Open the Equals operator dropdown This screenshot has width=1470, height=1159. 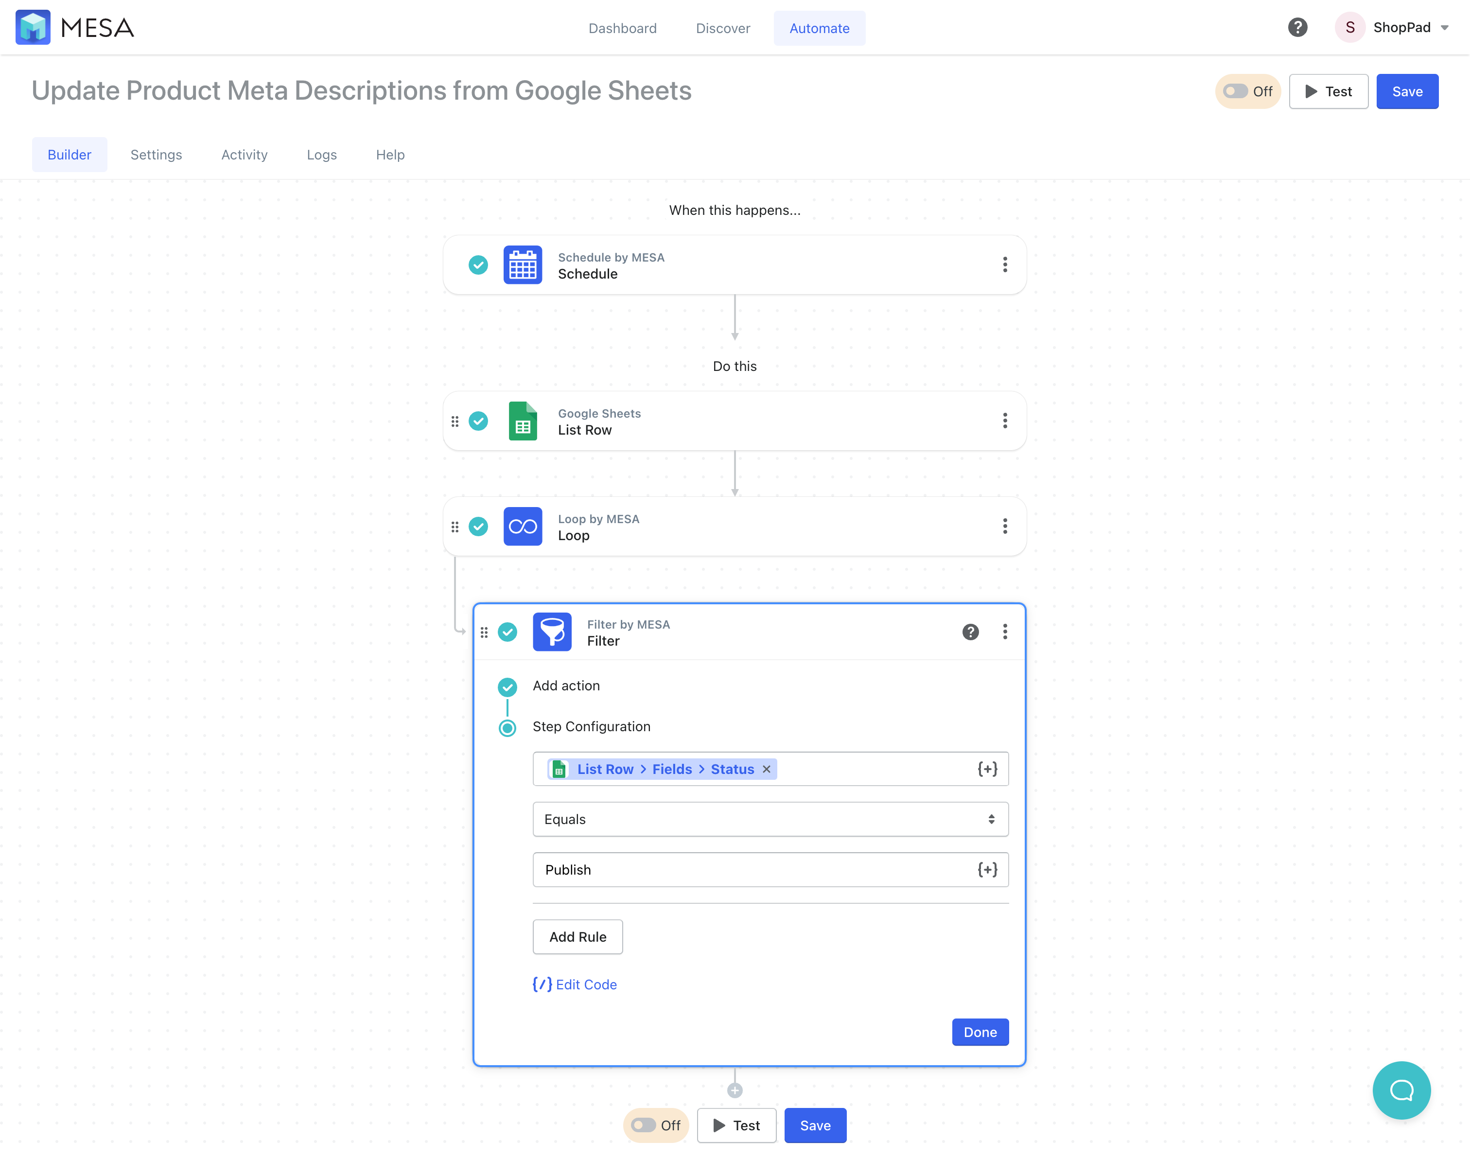click(x=770, y=819)
